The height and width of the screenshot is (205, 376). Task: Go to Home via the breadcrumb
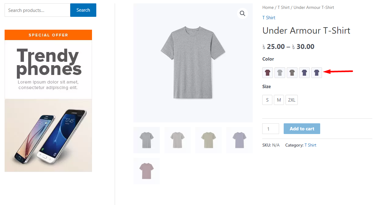pyautogui.click(x=268, y=7)
